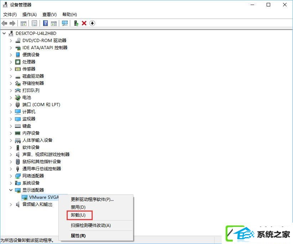The image size is (293, 244).
Task: Open the 文件(F) menu
Action: click(x=10, y=15)
